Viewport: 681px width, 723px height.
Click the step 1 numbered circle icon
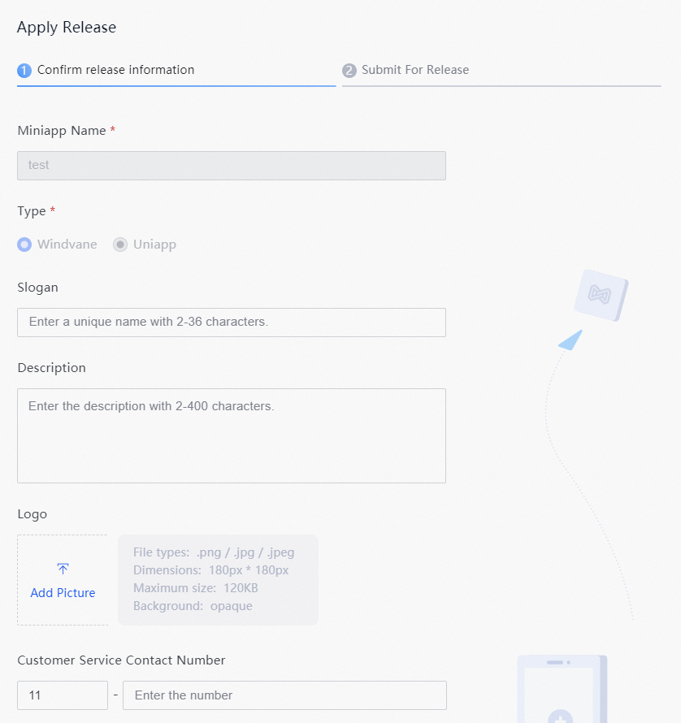pyautogui.click(x=24, y=71)
